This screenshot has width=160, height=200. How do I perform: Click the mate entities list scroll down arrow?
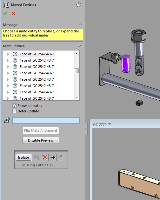tap(77, 97)
